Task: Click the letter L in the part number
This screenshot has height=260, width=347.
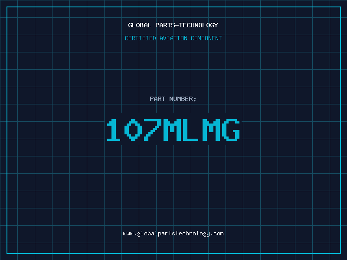Action: tap(191, 130)
